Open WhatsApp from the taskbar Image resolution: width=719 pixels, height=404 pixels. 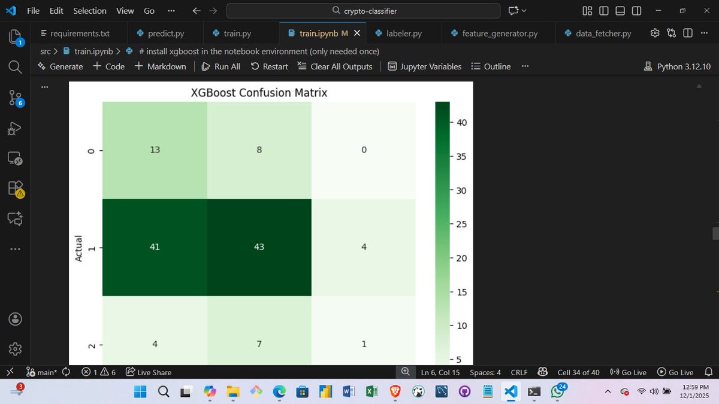click(x=557, y=392)
